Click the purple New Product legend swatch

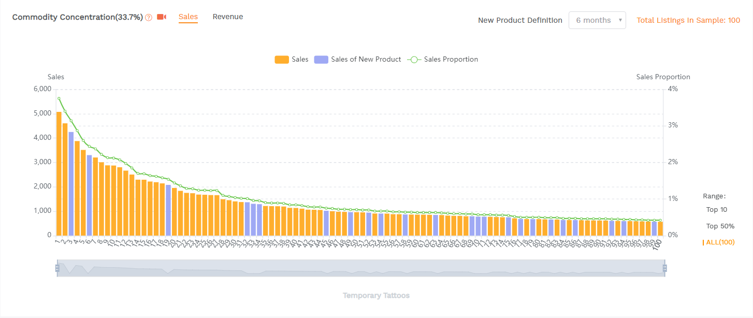click(x=321, y=60)
